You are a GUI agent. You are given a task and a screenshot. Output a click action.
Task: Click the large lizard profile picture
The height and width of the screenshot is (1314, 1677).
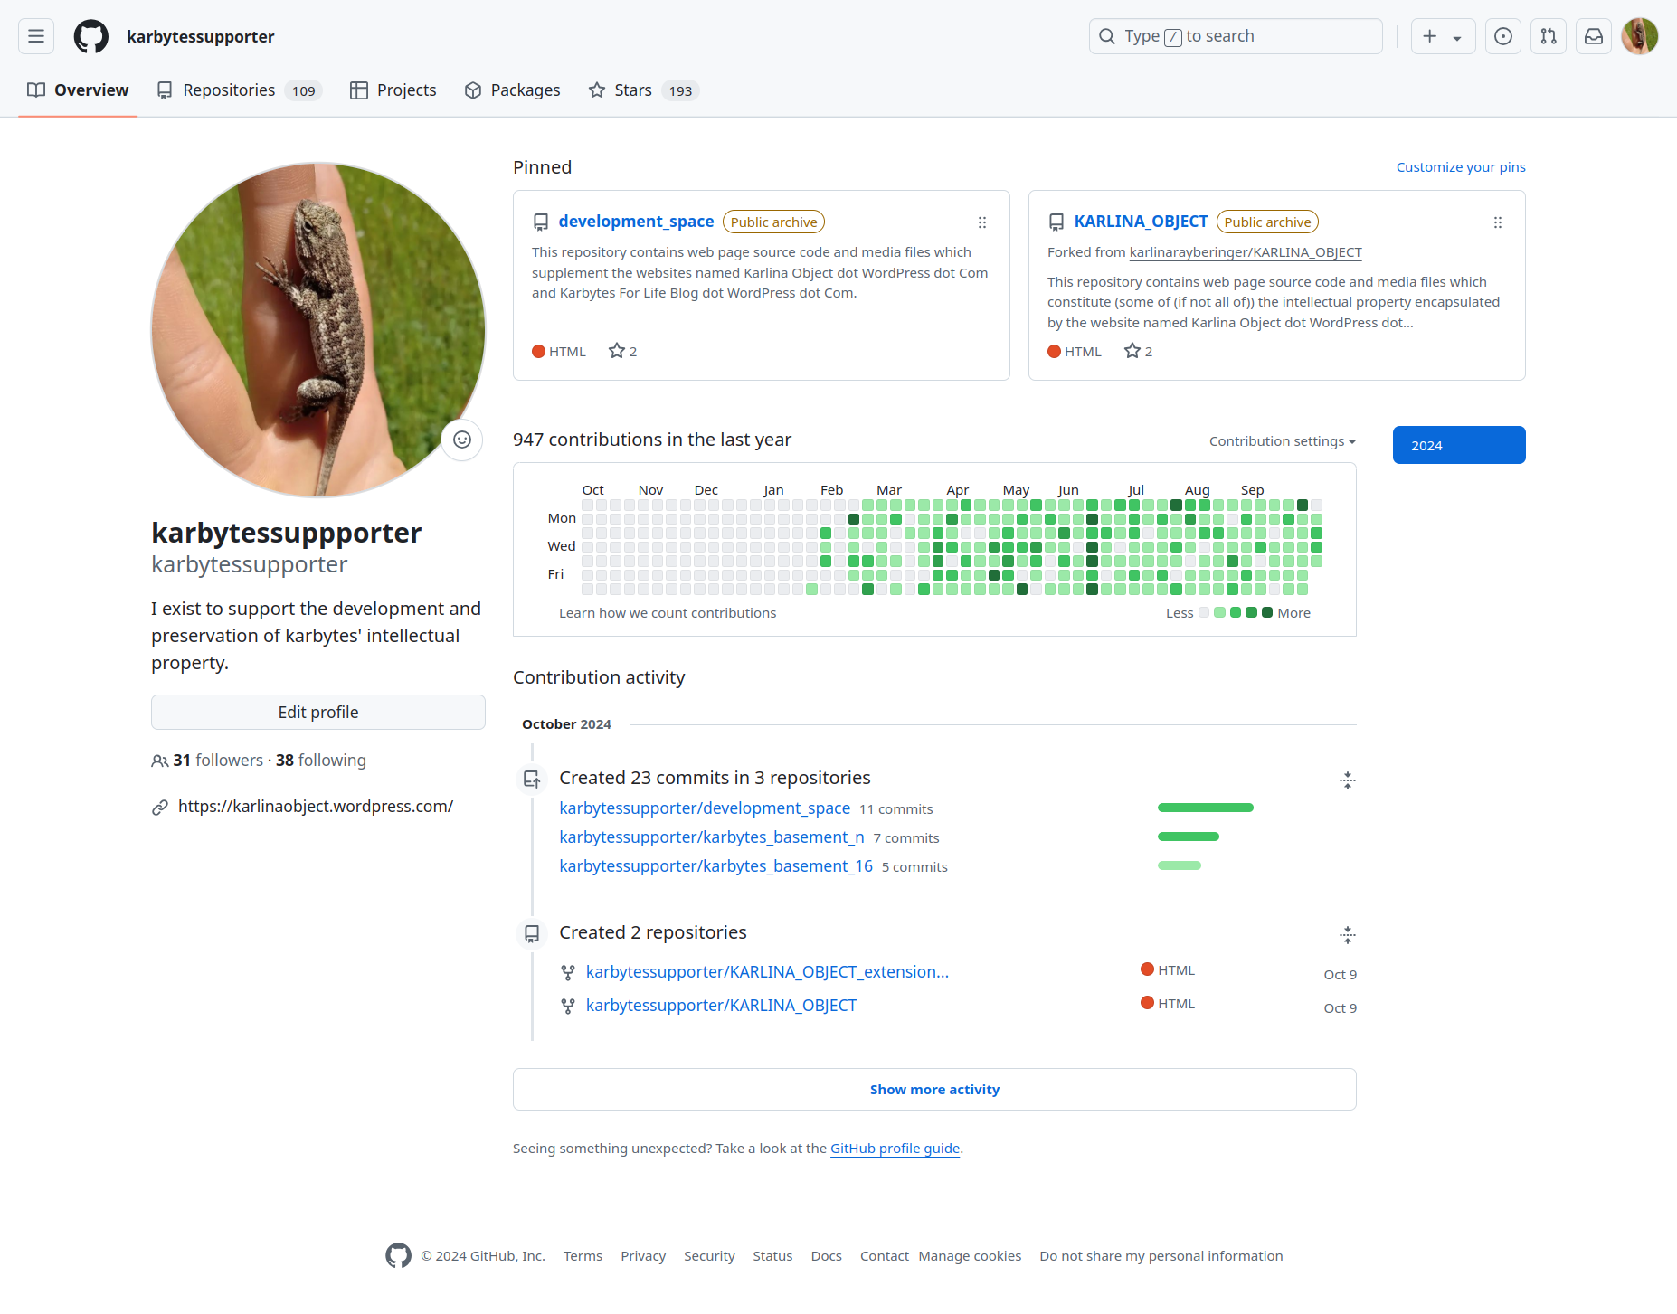click(318, 330)
